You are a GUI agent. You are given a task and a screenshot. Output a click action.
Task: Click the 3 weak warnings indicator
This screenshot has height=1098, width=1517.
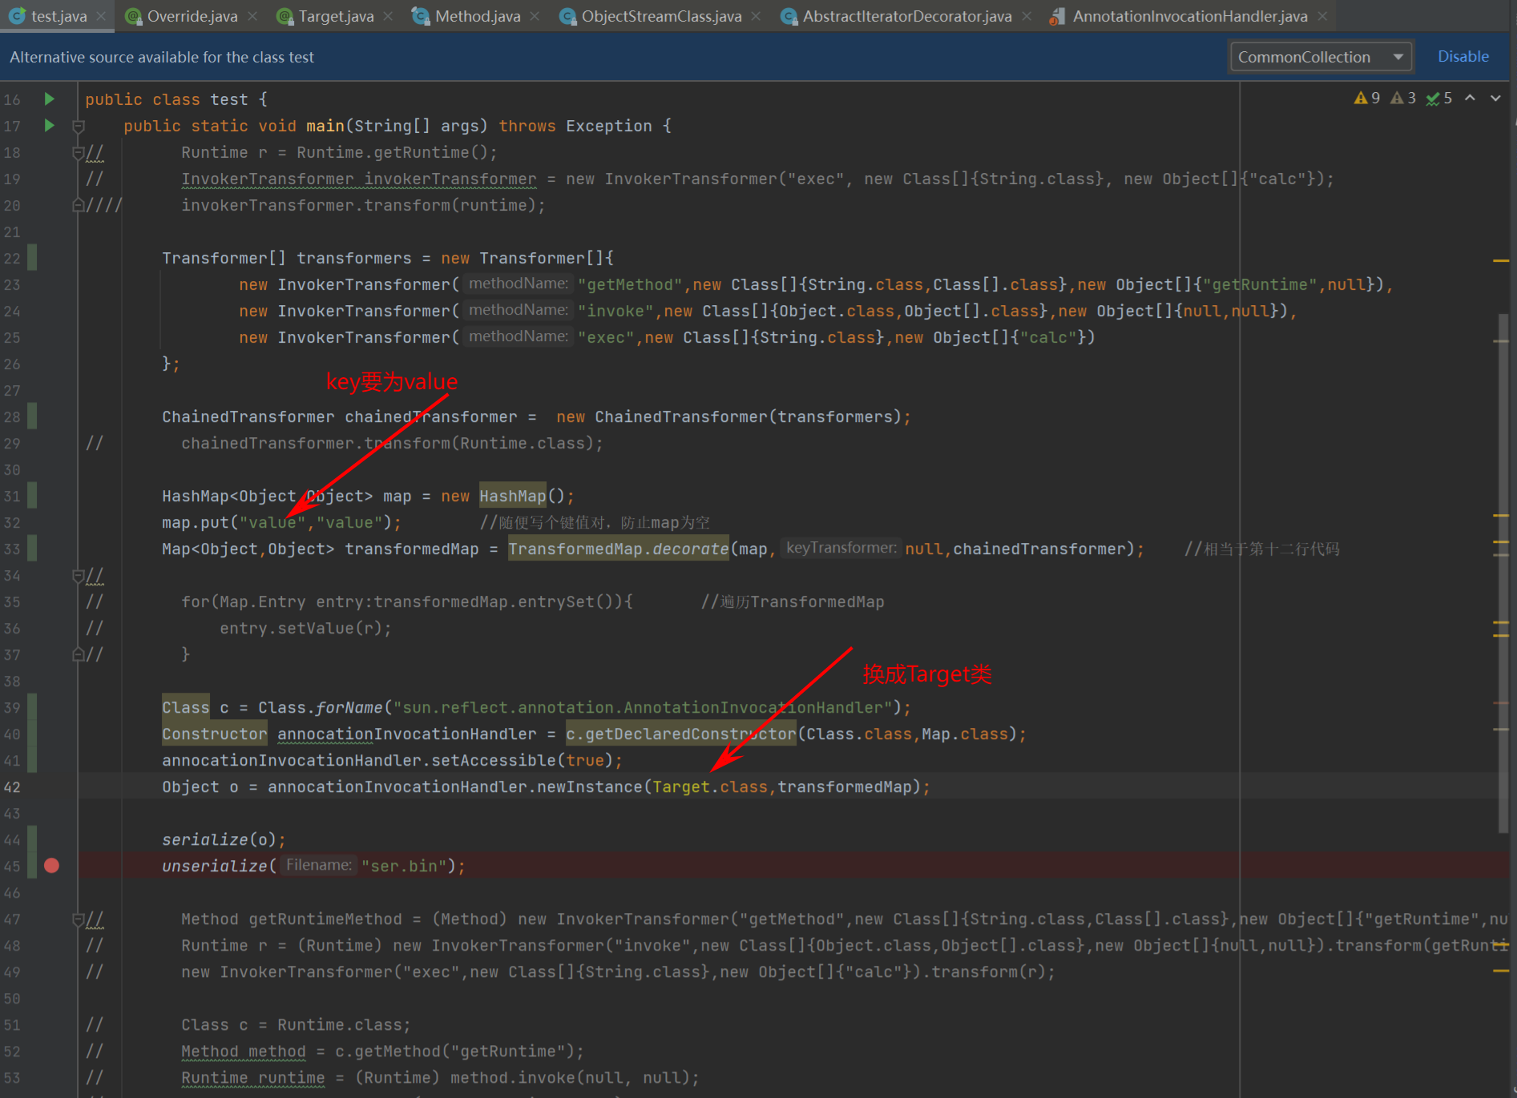(1403, 99)
